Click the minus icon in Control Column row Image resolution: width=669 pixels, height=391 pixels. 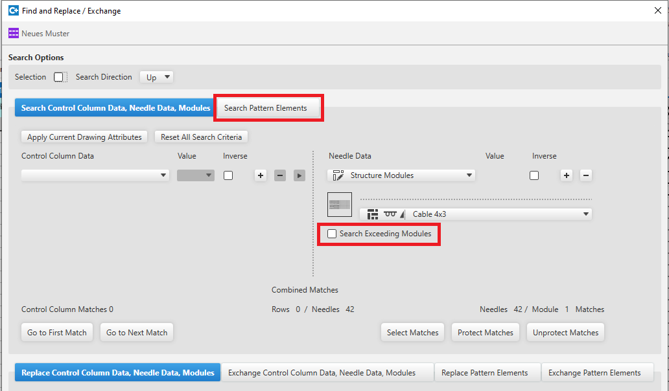[280, 175]
